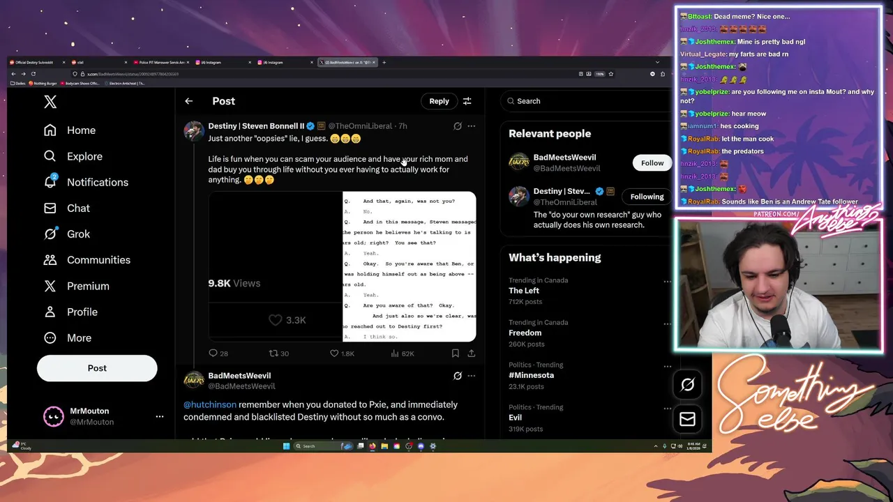This screenshot has width=893, height=502.
Task: Open BadMeetsWeevil's avatar in Relevant people
Action: click(518, 162)
